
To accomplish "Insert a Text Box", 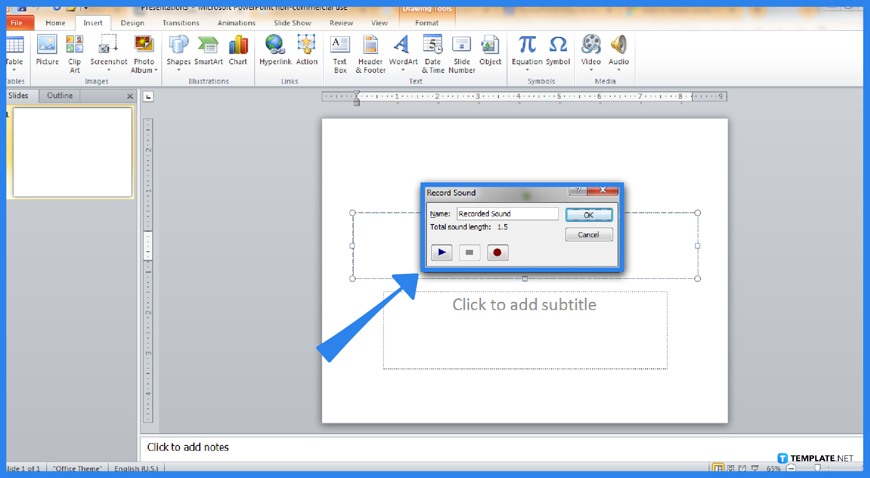I will (339, 51).
